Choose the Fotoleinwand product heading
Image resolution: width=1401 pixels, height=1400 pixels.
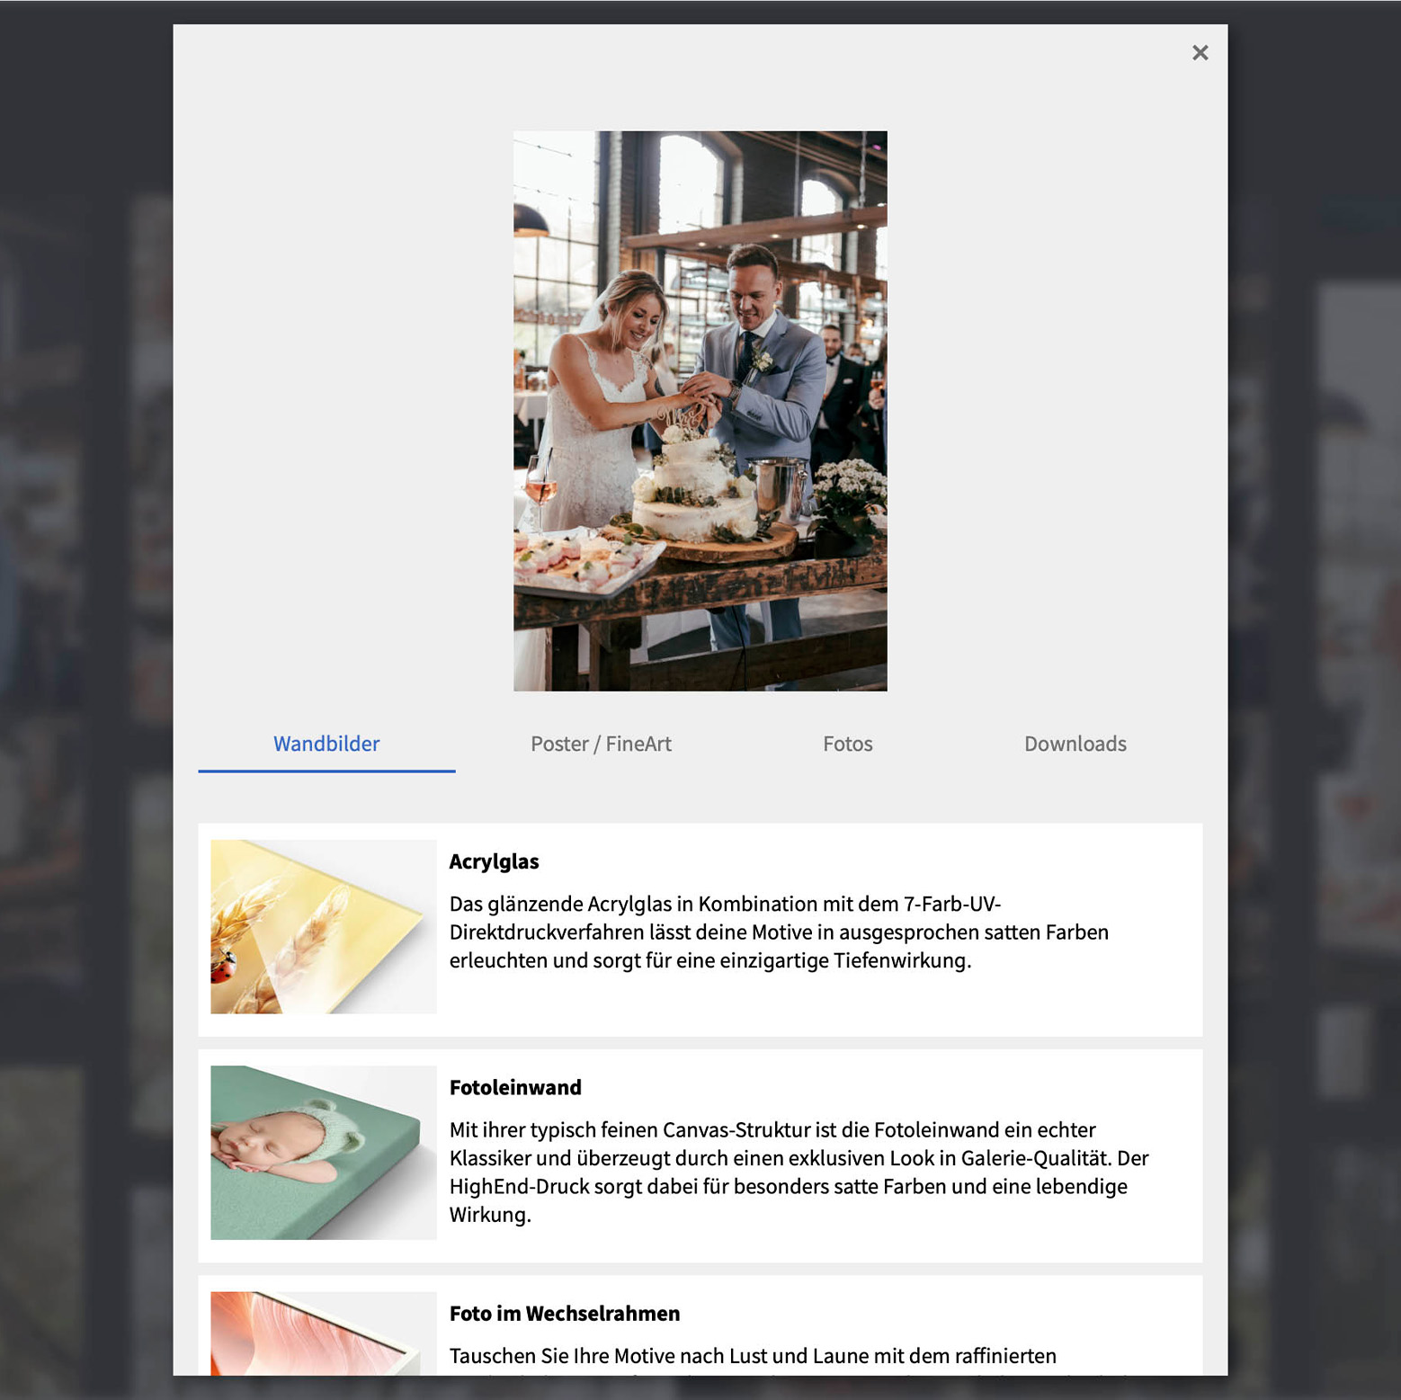tap(515, 1088)
